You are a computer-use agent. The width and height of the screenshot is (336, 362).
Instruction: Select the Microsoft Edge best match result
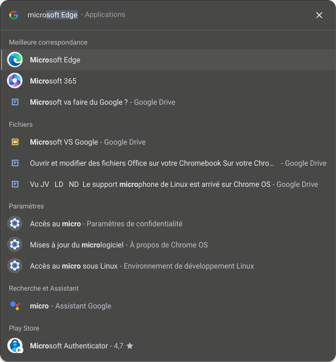(x=168, y=60)
